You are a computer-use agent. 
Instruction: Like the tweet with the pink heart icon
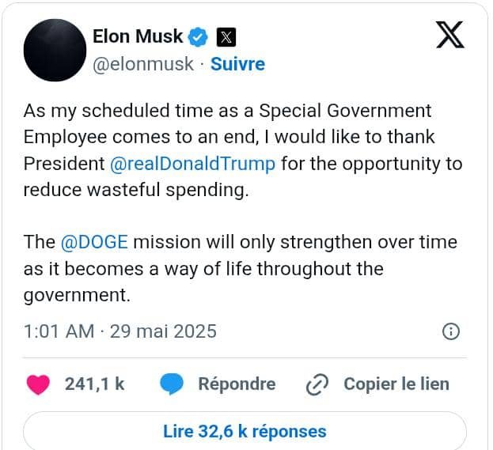pos(39,384)
